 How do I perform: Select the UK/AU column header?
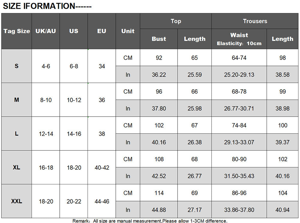[x=46, y=31]
